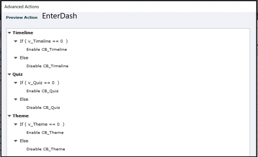
Task: Click the Theme decision heading
Action: click(x=20, y=116)
